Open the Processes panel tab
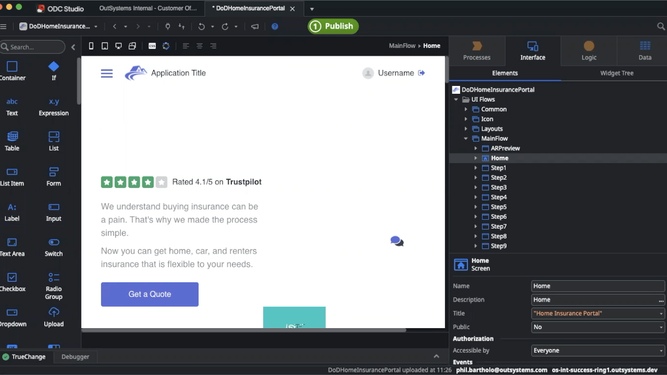Image resolution: width=667 pixels, height=375 pixels. [477, 51]
